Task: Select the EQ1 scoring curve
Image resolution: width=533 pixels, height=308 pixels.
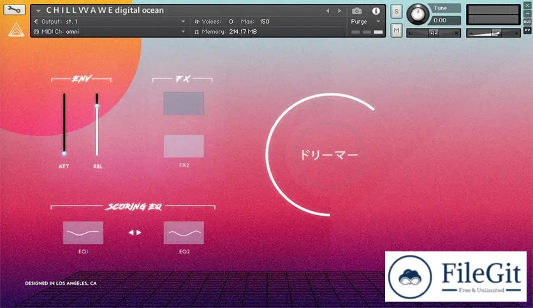Action: tap(83, 233)
